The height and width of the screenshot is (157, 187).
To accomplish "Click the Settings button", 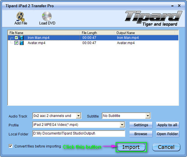I will coord(141,125).
